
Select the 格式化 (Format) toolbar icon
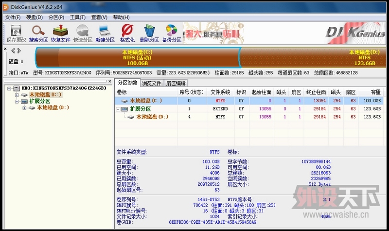click(x=127, y=33)
